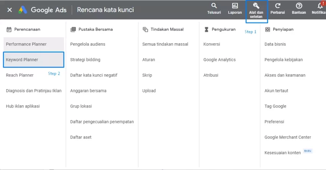Click the Tindakan Massal heading
326x170 pixels.
(x=167, y=29)
